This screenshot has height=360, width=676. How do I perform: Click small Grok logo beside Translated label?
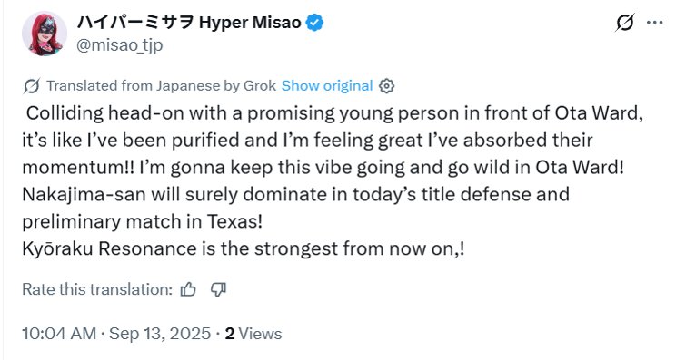coord(32,86)
